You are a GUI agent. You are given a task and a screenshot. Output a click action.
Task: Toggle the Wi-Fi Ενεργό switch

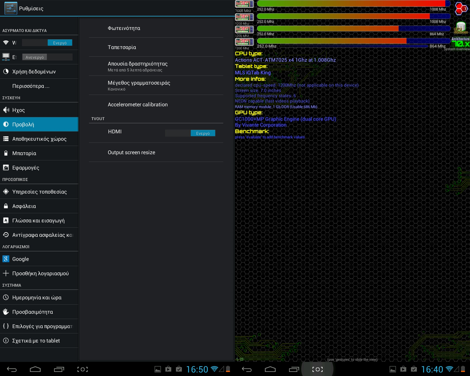47,43
